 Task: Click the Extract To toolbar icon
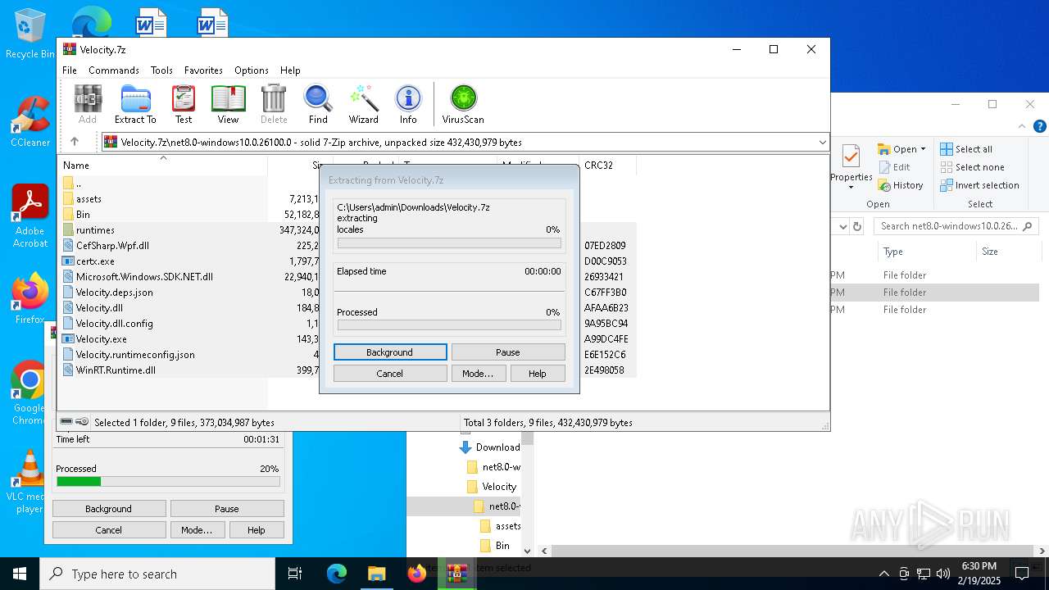pyautogui.click(x=135, y=104)
